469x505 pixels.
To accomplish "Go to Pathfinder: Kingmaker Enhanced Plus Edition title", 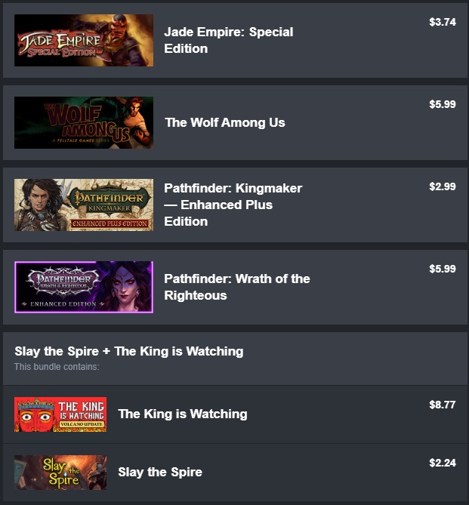I will (233, 205).
